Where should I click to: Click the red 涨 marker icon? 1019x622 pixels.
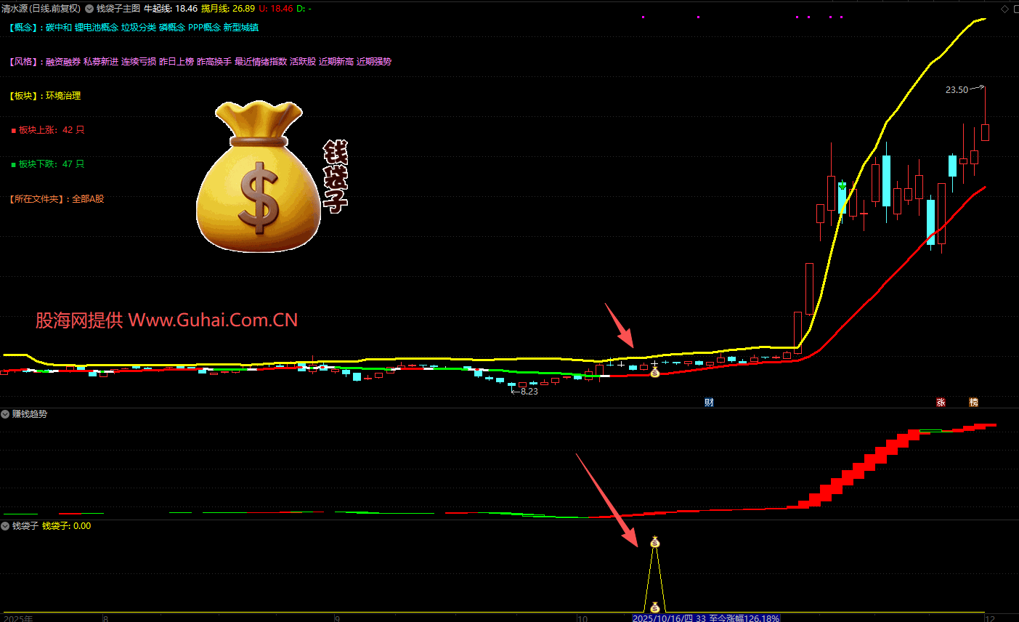pyautogui.click(x=941, y=402)
